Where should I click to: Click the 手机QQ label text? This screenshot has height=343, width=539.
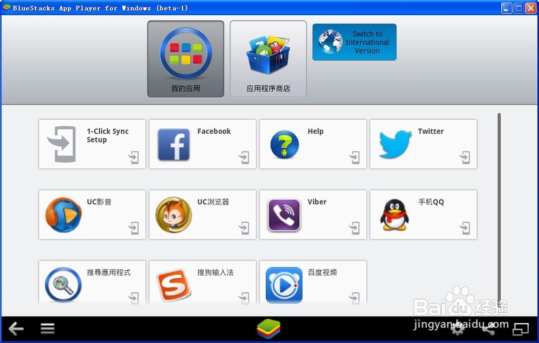pyautogui.click(x=431, y=202)
